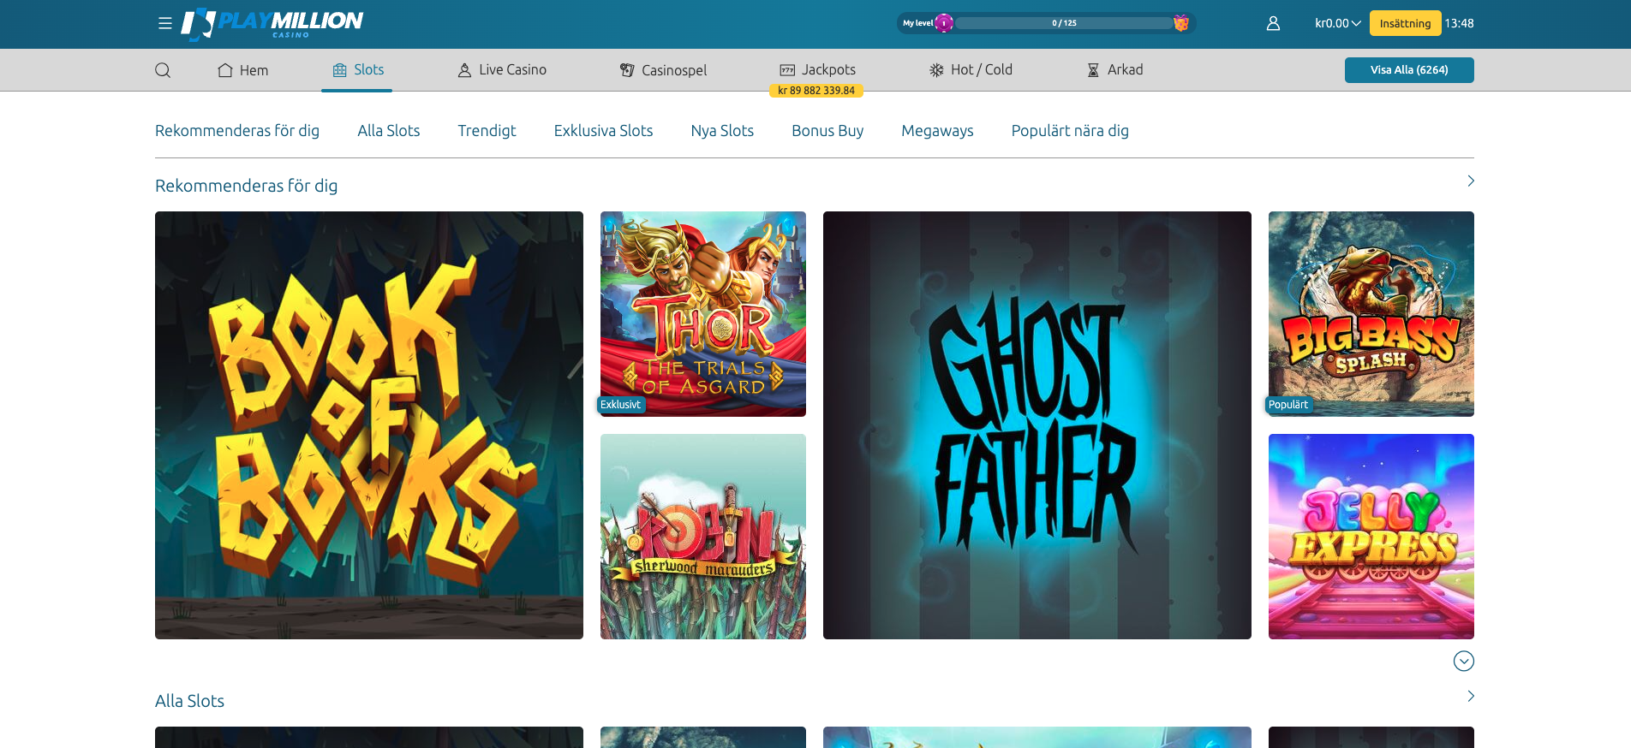Open the user account icon
The width and height of the screenshot is (1631, 748).
tap(1273, 23)
